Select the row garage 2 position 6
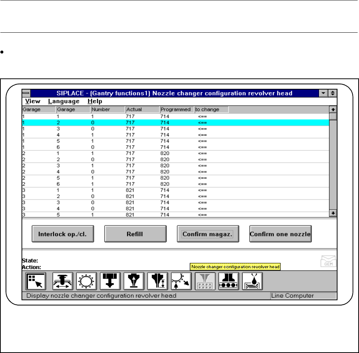Image resolution: width=359 pixels, height=353 pixels. click(176, 184)
